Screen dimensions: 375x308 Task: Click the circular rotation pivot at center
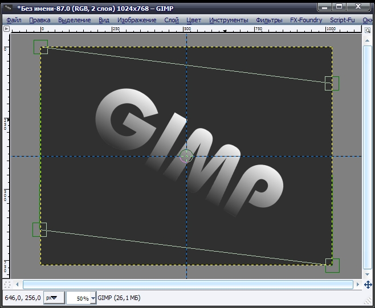click(186, 156)
